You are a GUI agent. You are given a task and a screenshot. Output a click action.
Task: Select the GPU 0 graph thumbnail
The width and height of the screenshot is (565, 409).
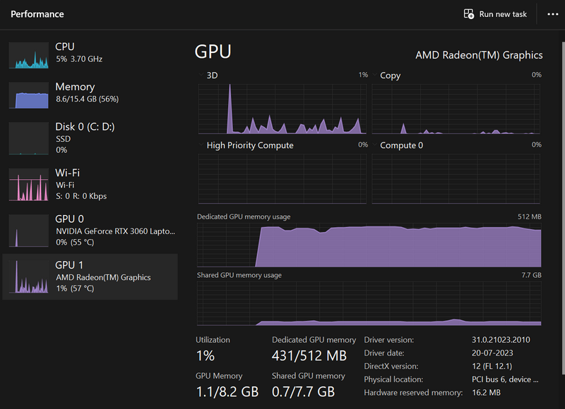28,231
